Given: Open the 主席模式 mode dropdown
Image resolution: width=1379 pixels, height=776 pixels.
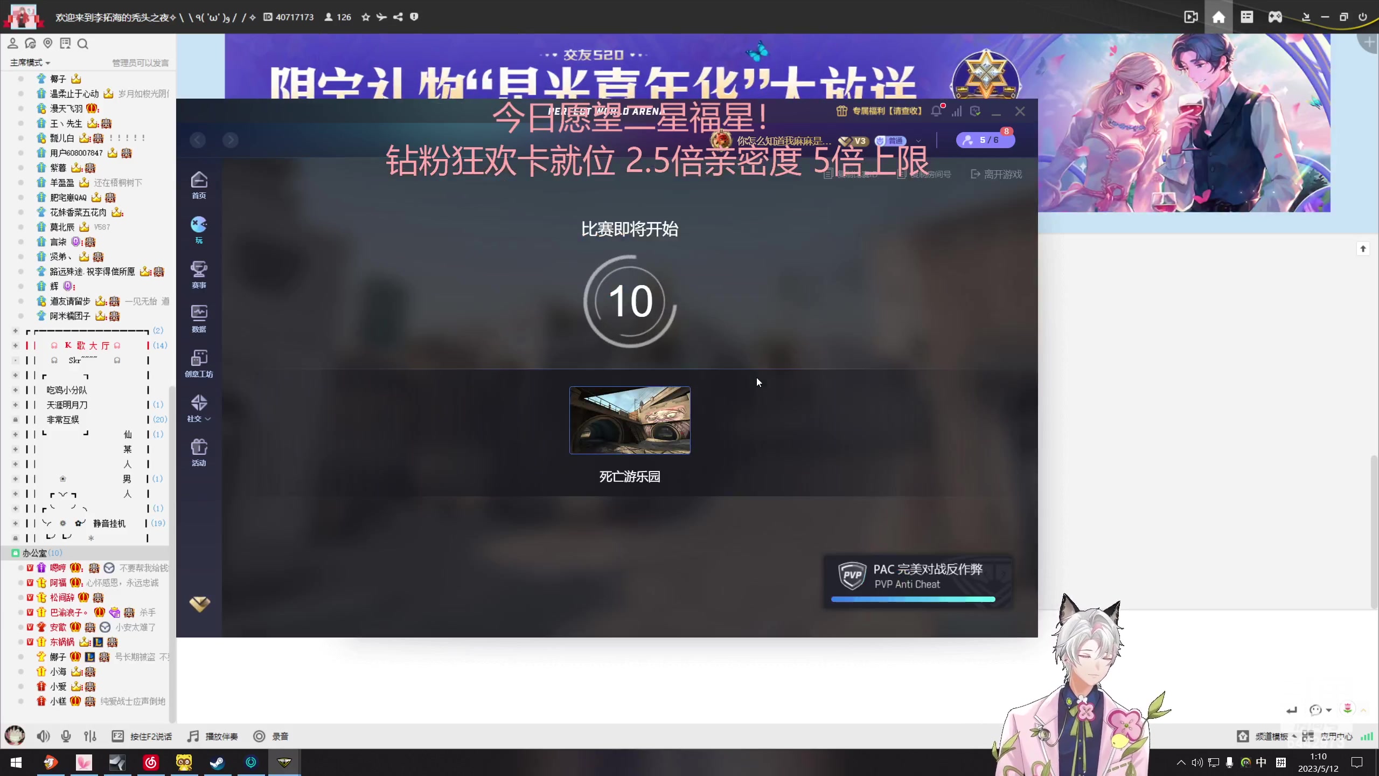Looking at the screenshot, I should [30, 63].
